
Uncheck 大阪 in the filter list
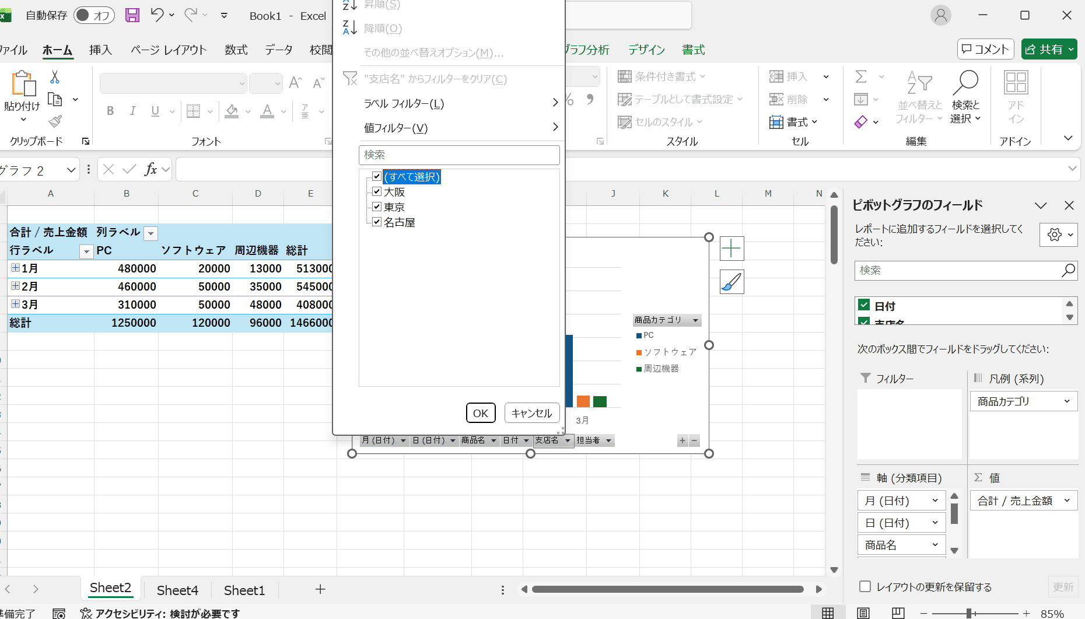[x=377, y=191]
